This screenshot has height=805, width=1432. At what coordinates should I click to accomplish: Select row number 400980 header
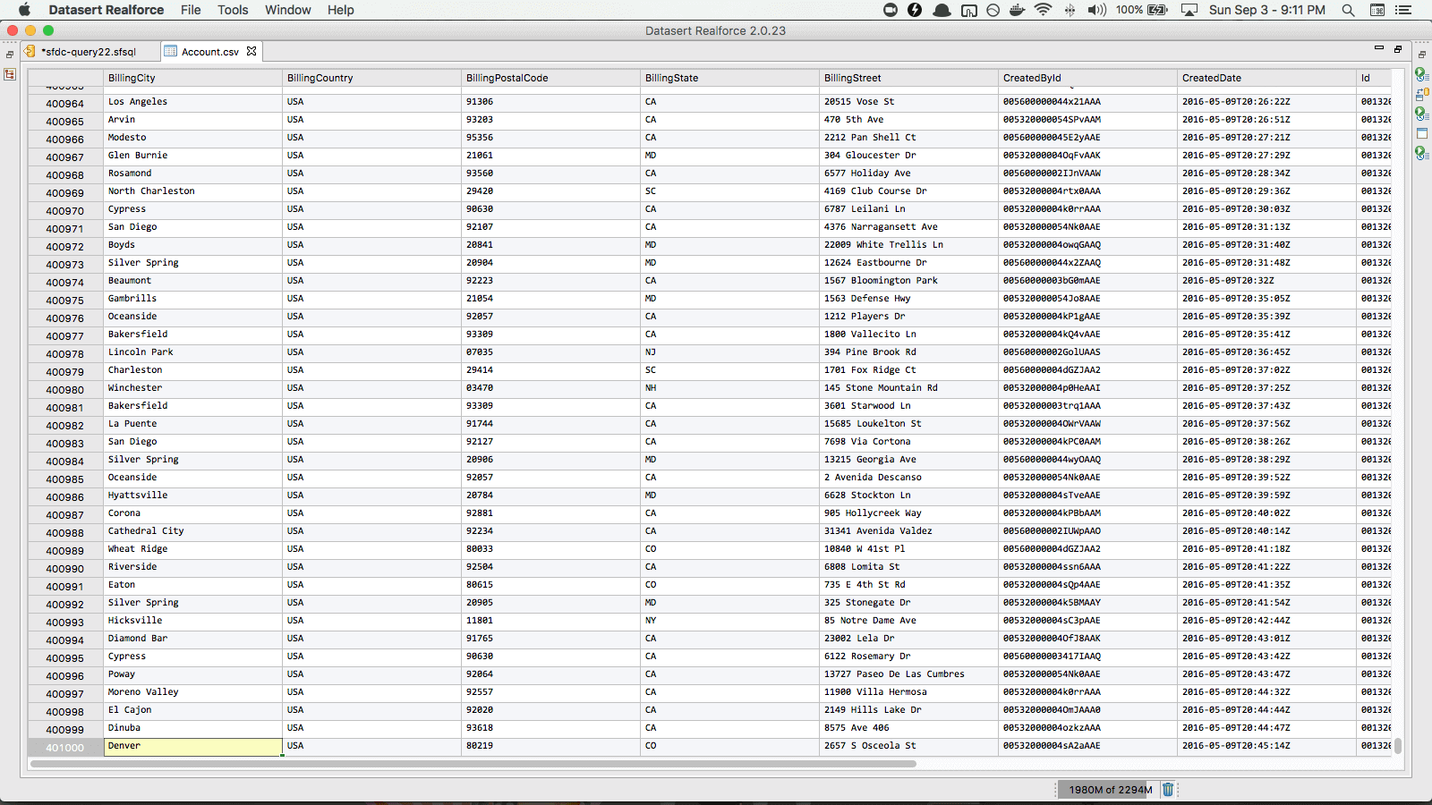[64, 390]
